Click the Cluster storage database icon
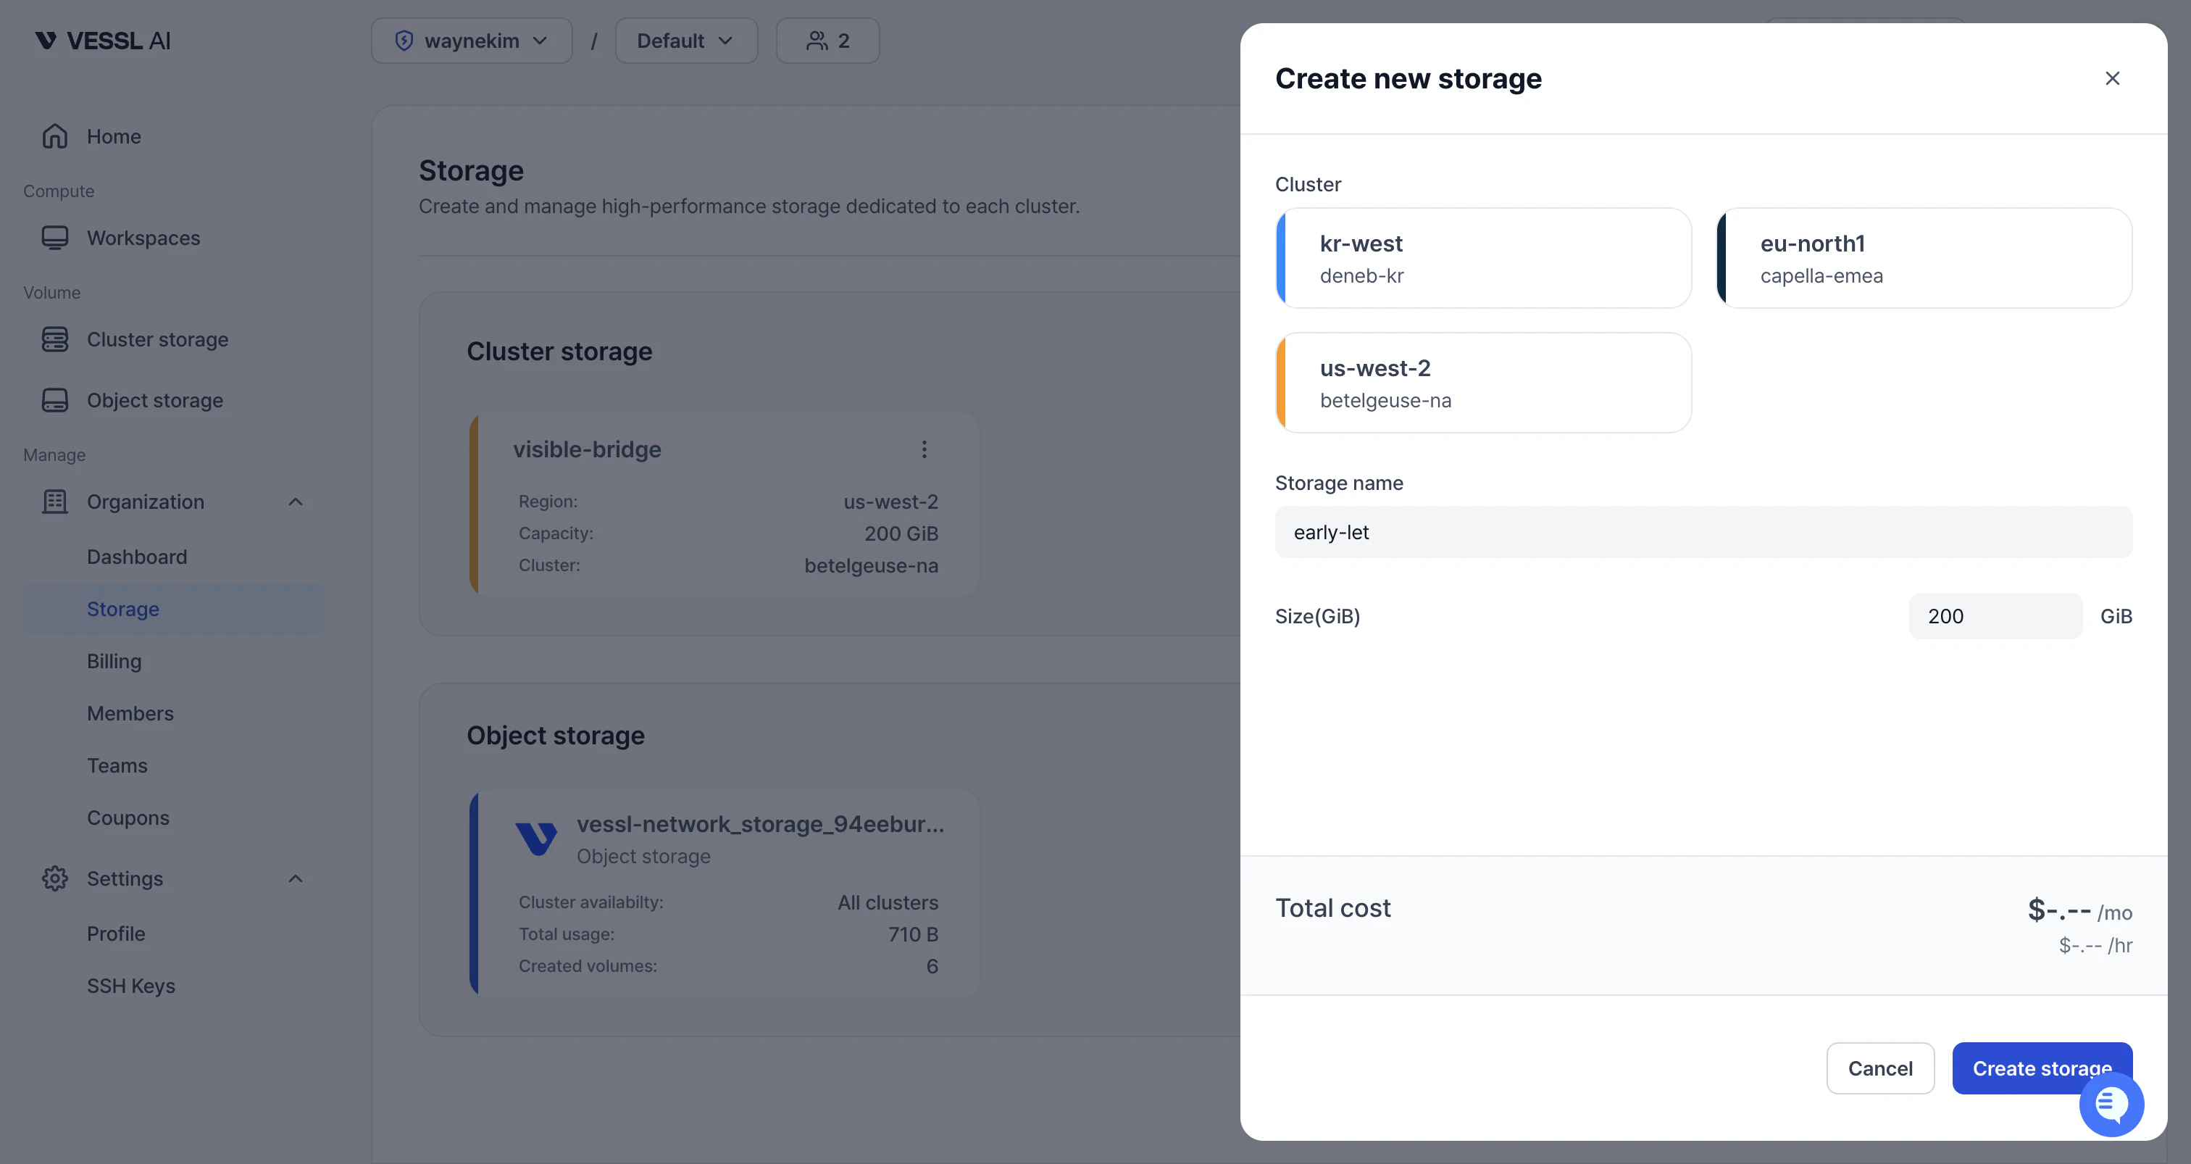This screenshot has height=1164, width=2191. (55, 339)
